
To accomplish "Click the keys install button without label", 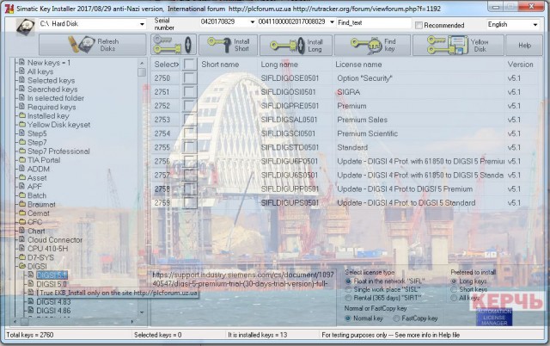I will tap(174, 45).
